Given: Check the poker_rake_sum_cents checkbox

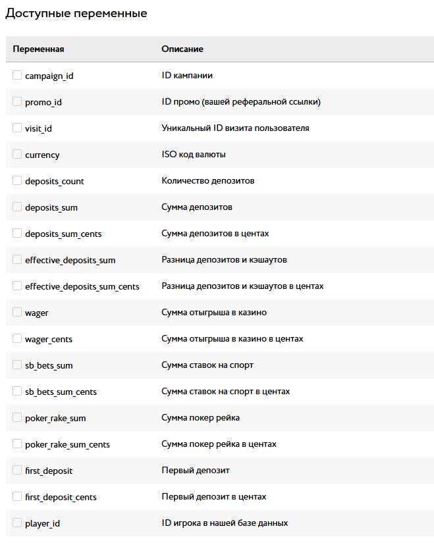Looking at the screenshot, I should [17, 444].
